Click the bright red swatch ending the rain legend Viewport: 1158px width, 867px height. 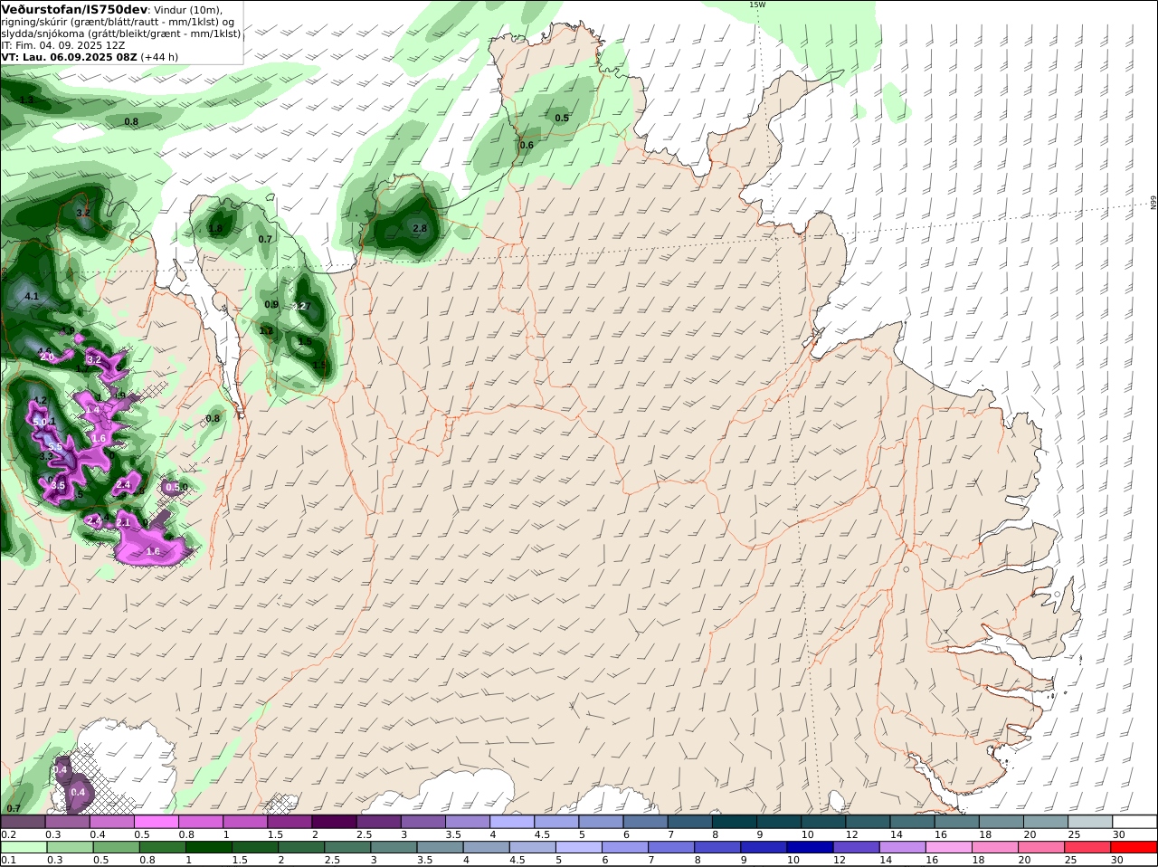click(x=1134, y=847)
